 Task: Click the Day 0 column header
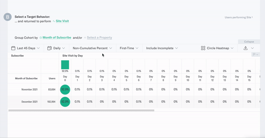click(65, 78)
